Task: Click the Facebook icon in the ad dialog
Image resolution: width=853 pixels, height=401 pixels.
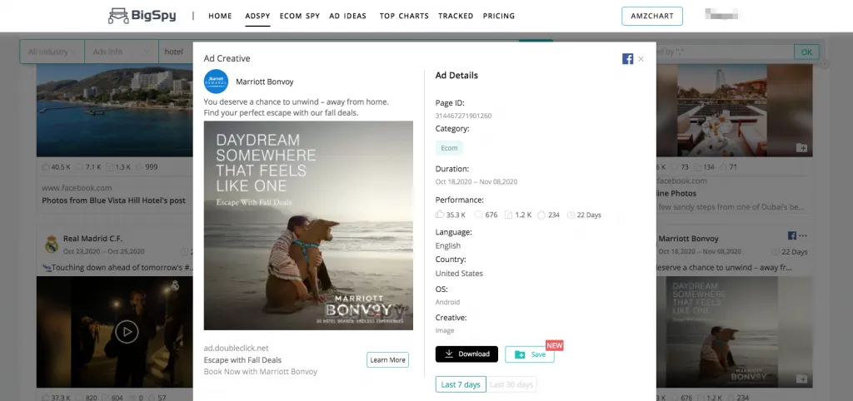Action: pos(627,59)
